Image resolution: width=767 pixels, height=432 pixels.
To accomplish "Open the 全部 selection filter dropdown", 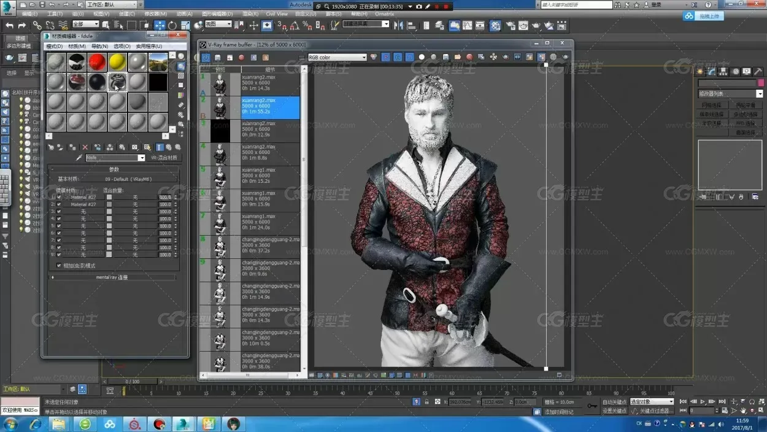I will 85,25.
